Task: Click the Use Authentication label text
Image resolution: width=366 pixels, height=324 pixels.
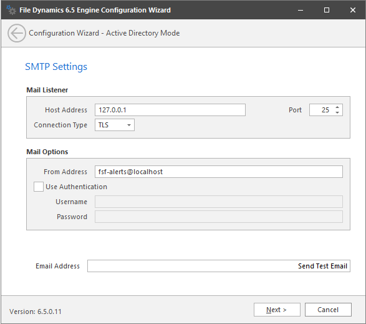Action: [76, 187]
